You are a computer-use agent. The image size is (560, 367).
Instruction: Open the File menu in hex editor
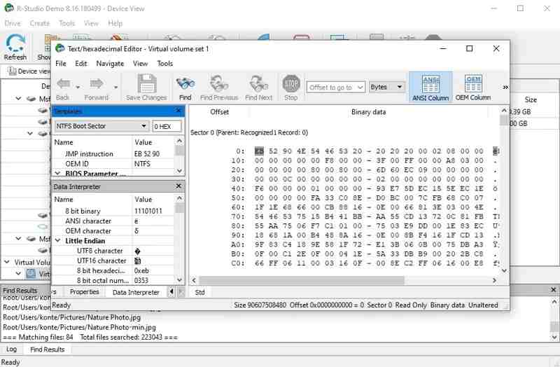coord(61,64)
